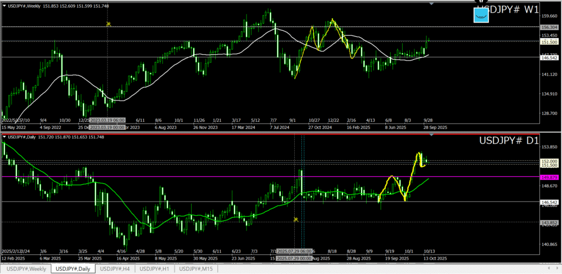Click the 2023.03.19 06:00 date label
562x274 pixels.
point(108,120)
